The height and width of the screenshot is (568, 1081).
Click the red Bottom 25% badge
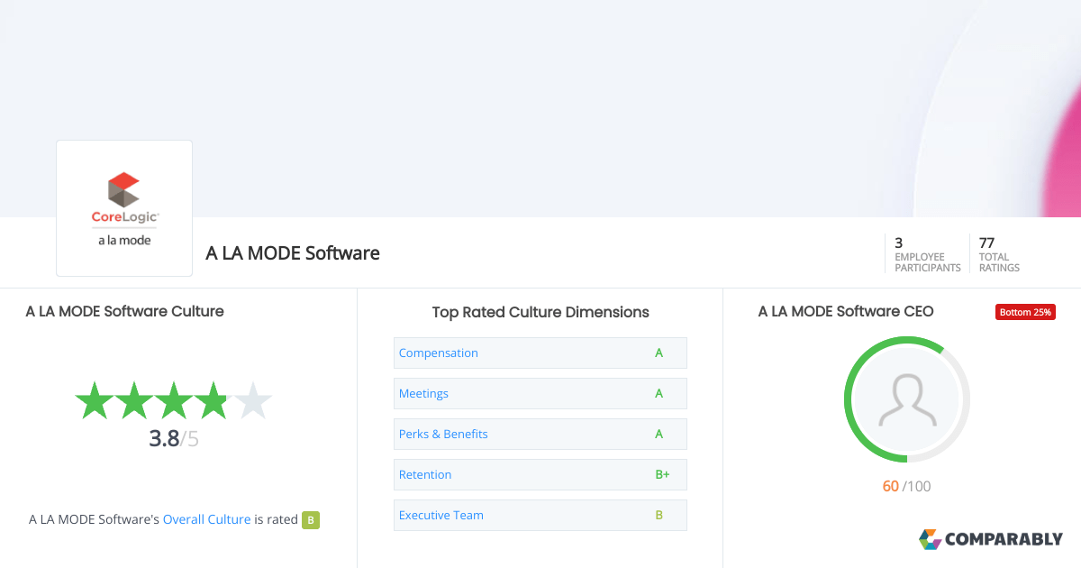pos(1025,311)
